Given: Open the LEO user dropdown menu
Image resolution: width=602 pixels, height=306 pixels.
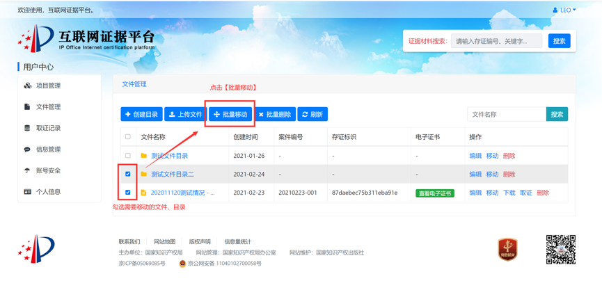Looking at the screenshot, I should click(564, 10).
